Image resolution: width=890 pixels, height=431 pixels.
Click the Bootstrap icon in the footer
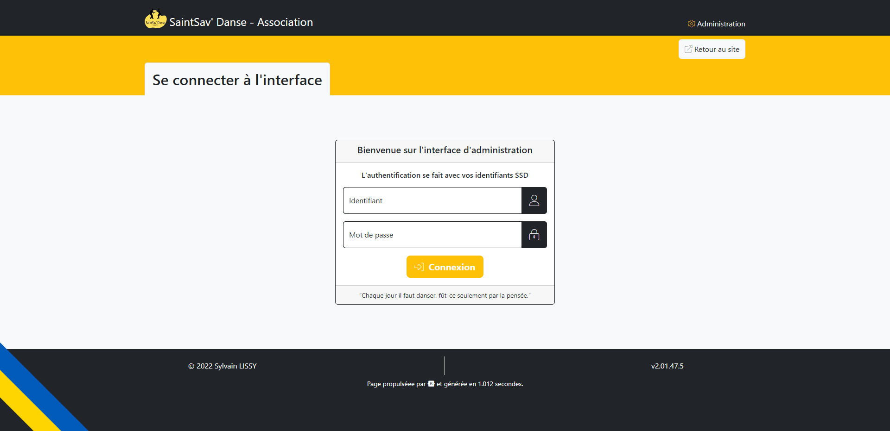(x=431, y=384)
